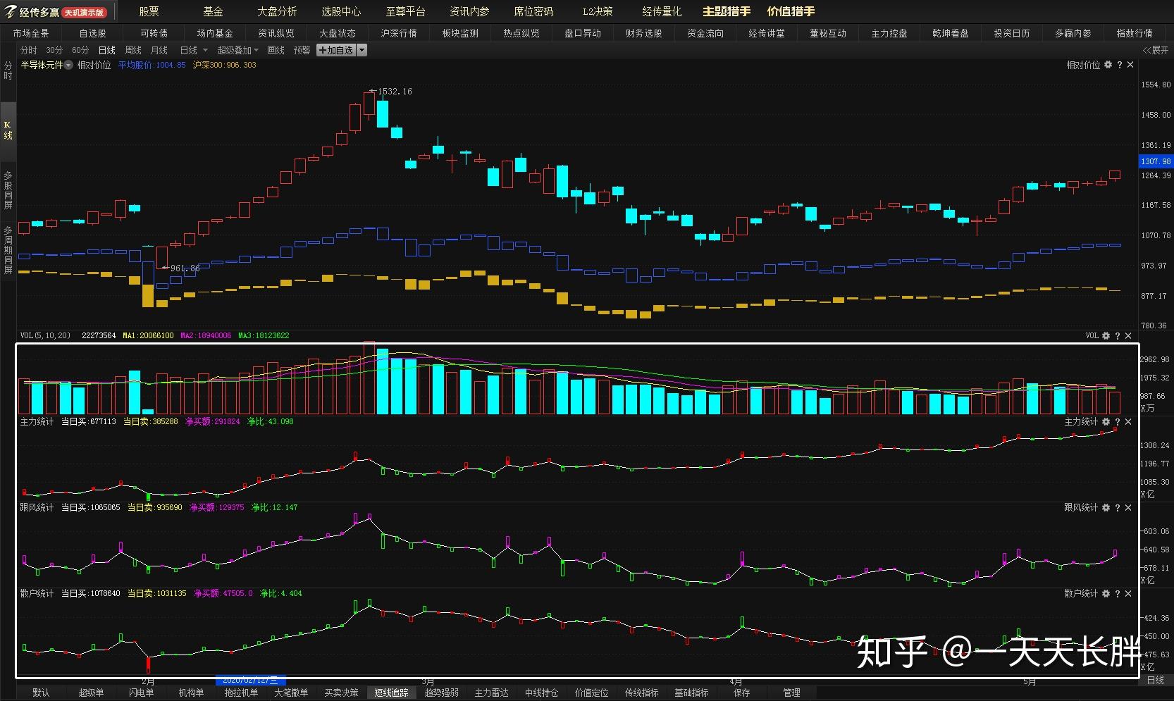Switch to 分时 period in chart toolbar
This screenshot has height=701, width=1174.
pyautogui.click(x=28, y=50)
